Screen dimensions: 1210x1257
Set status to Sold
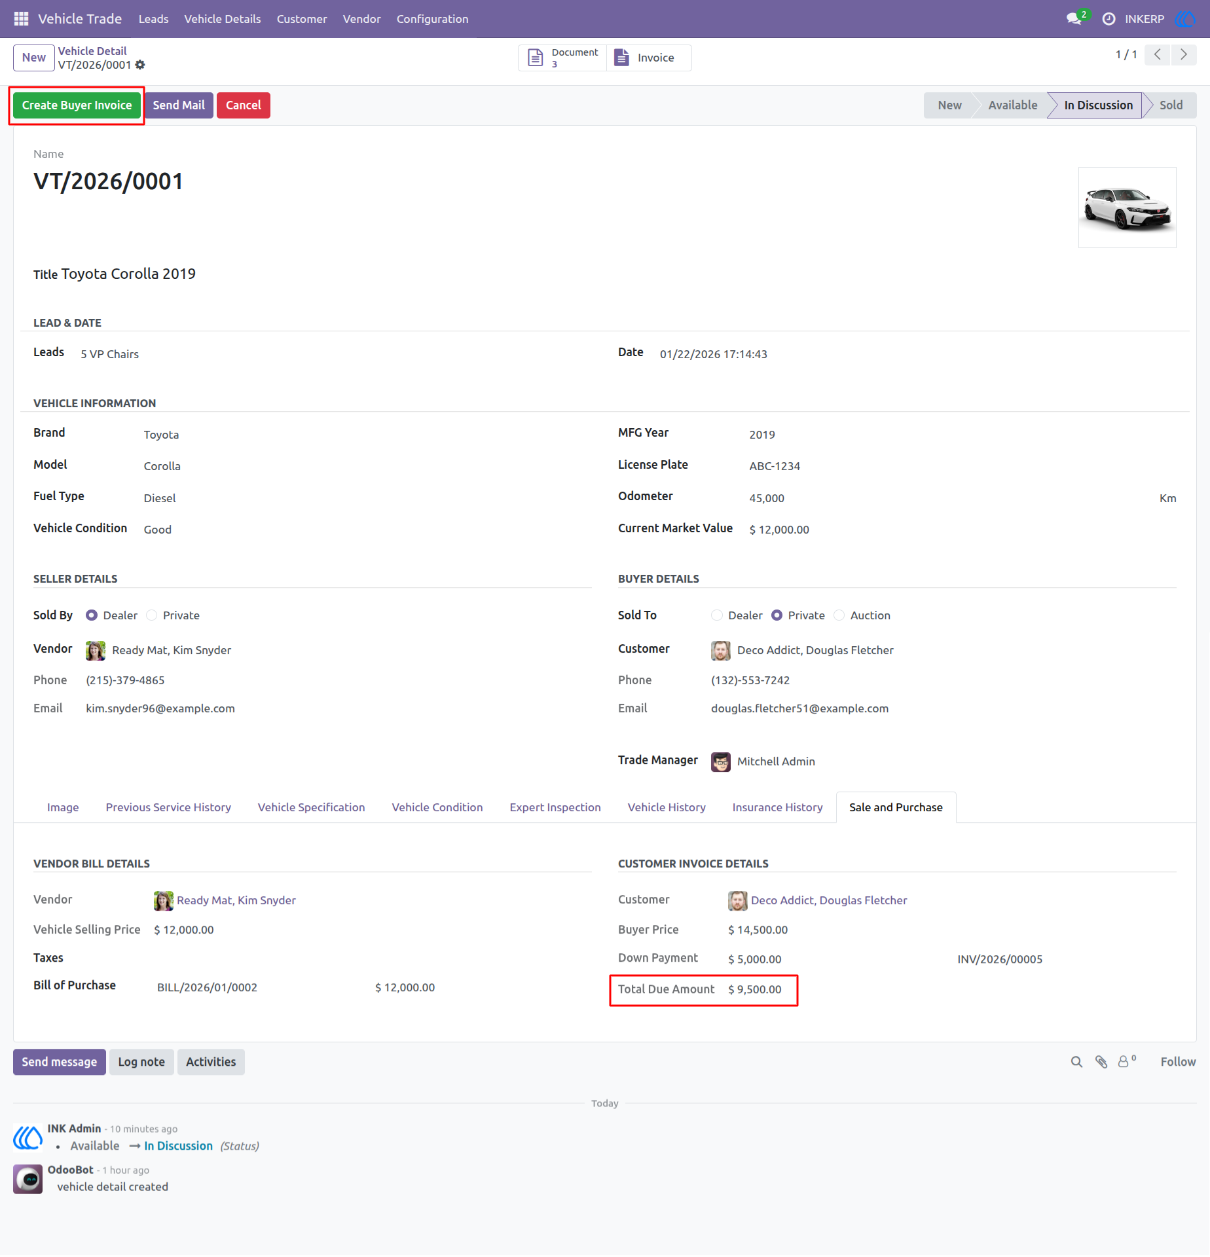1171,105
